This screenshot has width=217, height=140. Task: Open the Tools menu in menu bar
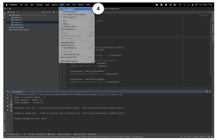[x=68, y=5]
